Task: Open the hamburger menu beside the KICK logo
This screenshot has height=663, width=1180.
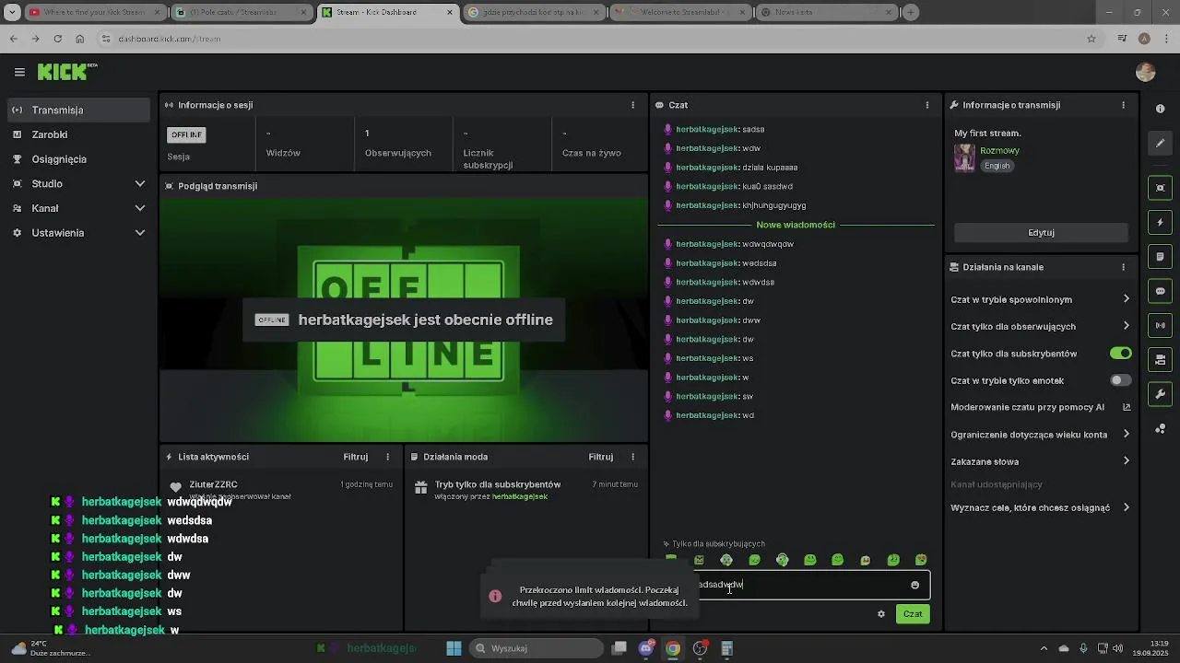Action: [x=19, y=72]
